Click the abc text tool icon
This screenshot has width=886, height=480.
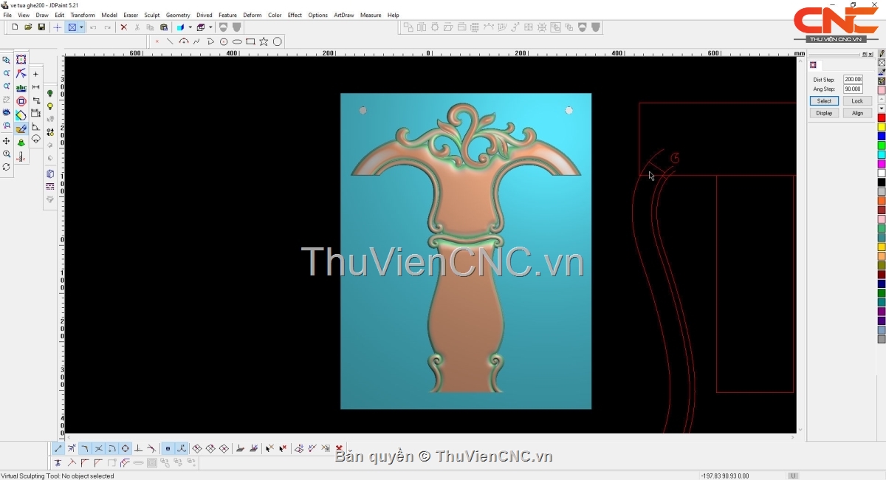tap(21, 88)
